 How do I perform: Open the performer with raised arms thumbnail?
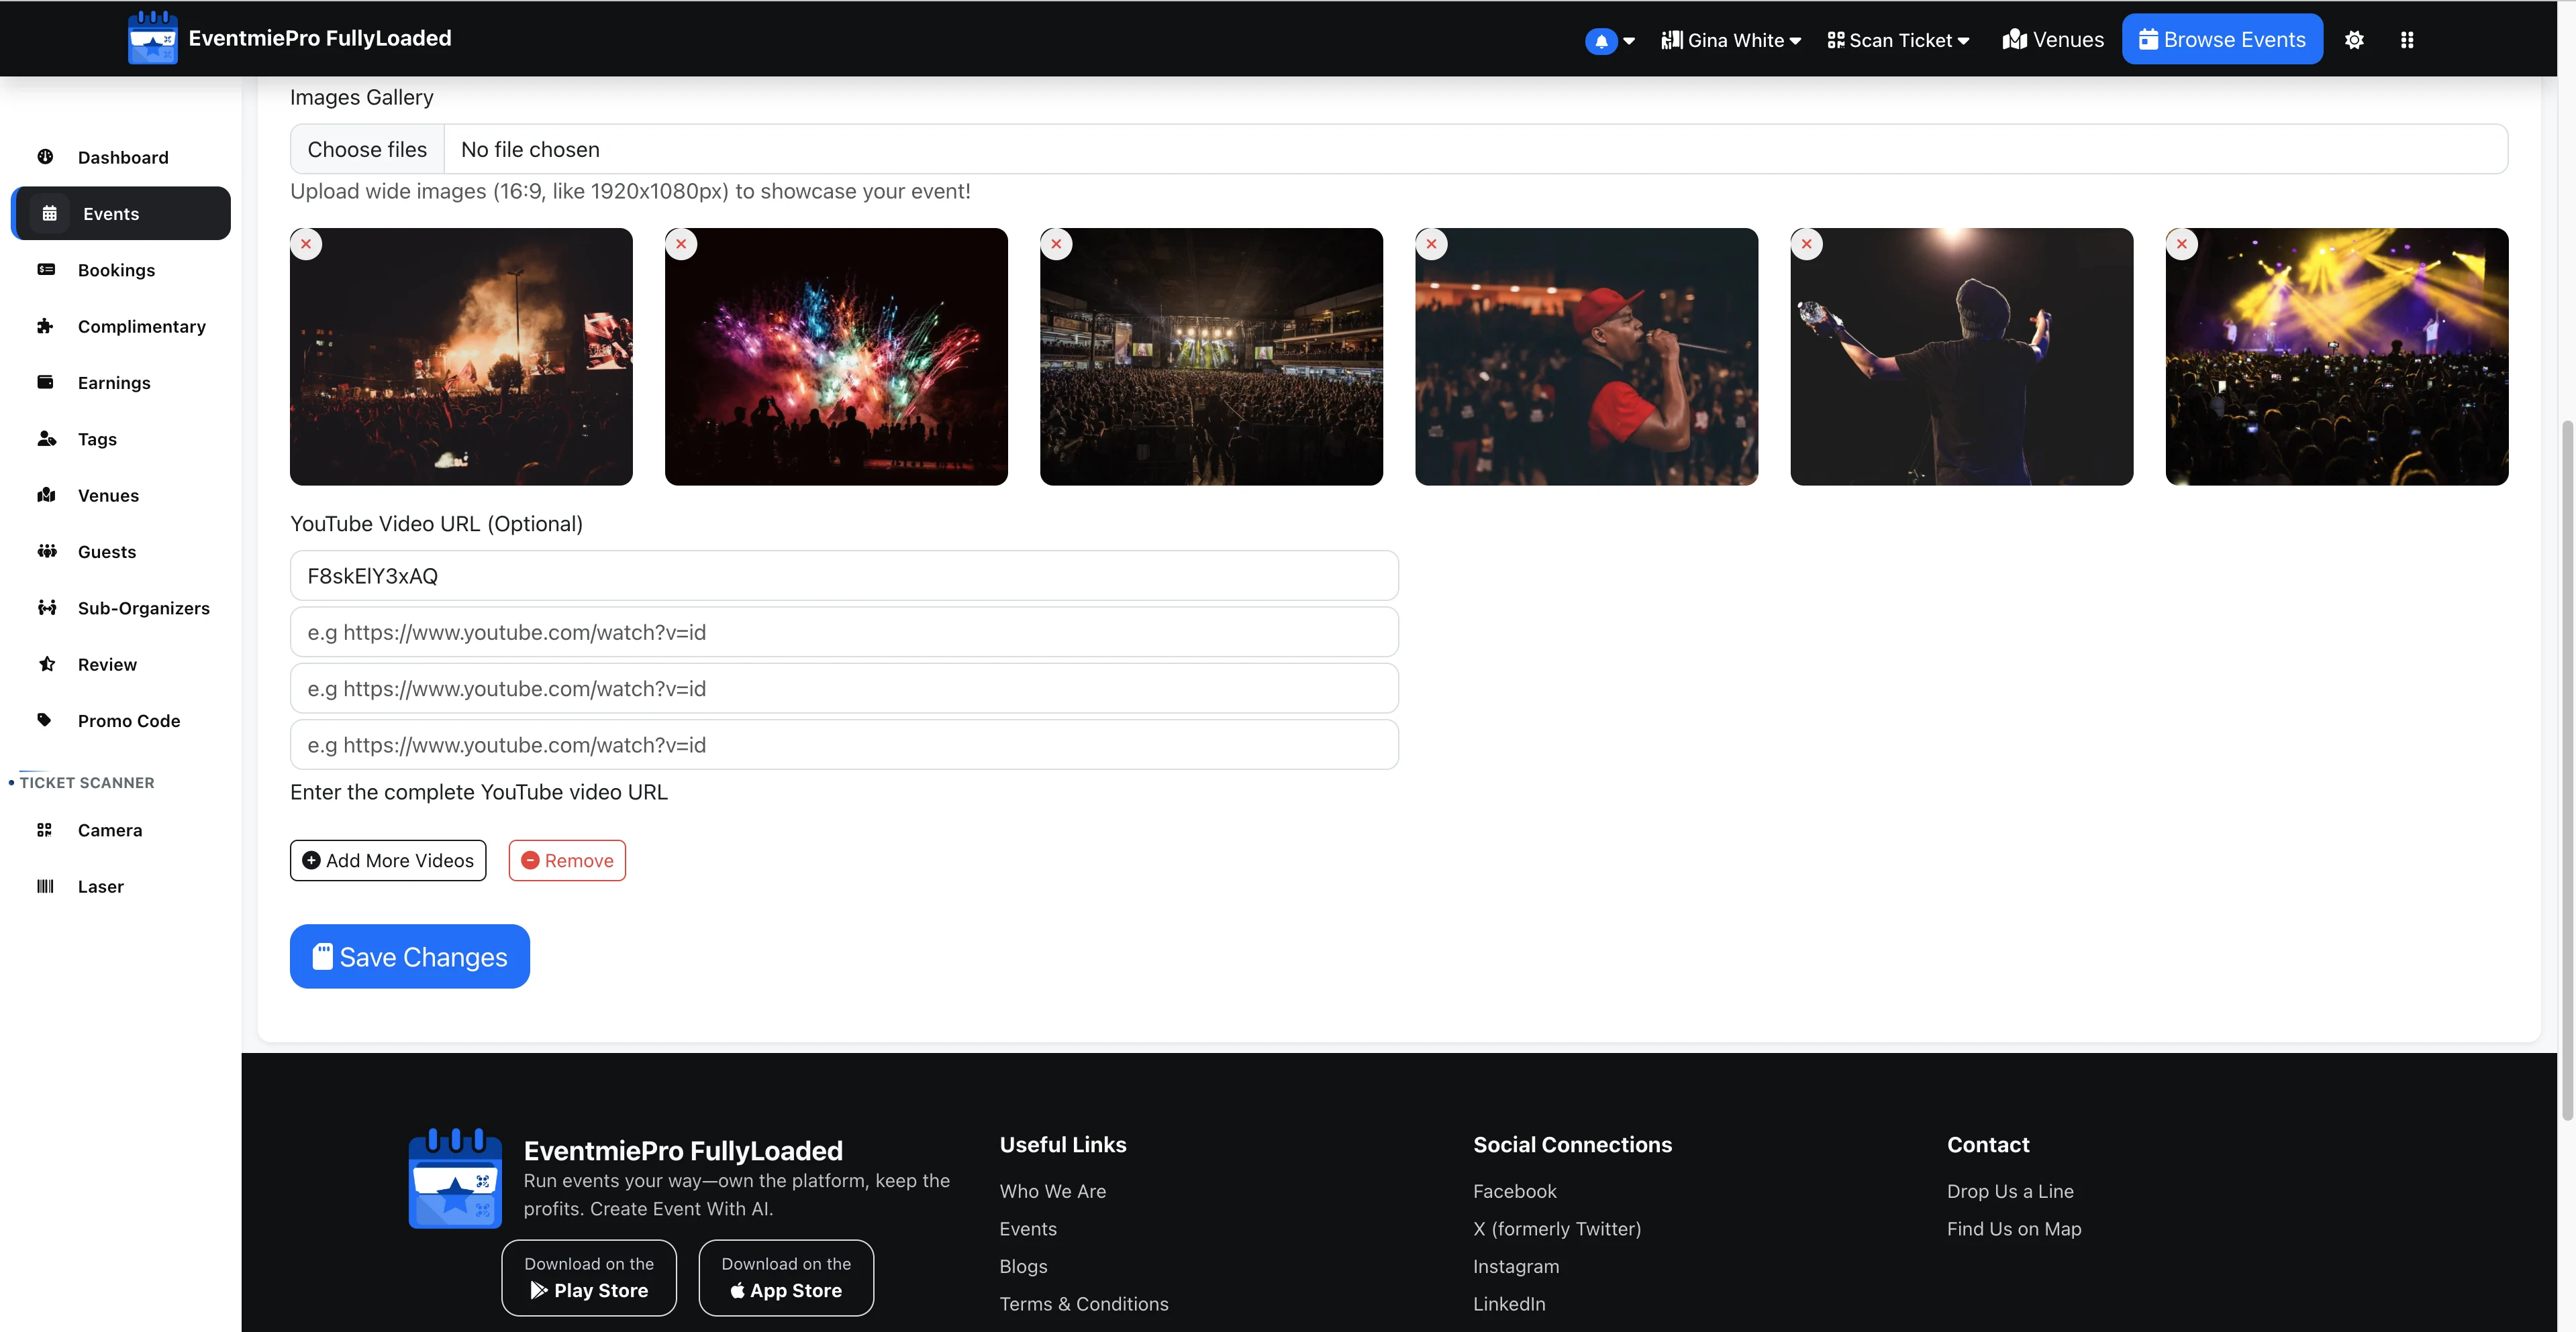click(1961, 357)
